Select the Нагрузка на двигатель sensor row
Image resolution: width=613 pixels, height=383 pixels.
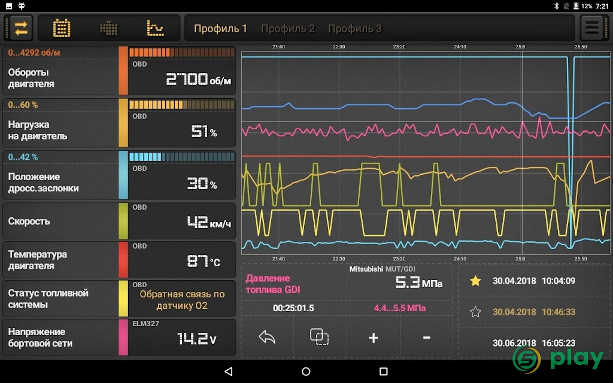click(x=119, y=123)
